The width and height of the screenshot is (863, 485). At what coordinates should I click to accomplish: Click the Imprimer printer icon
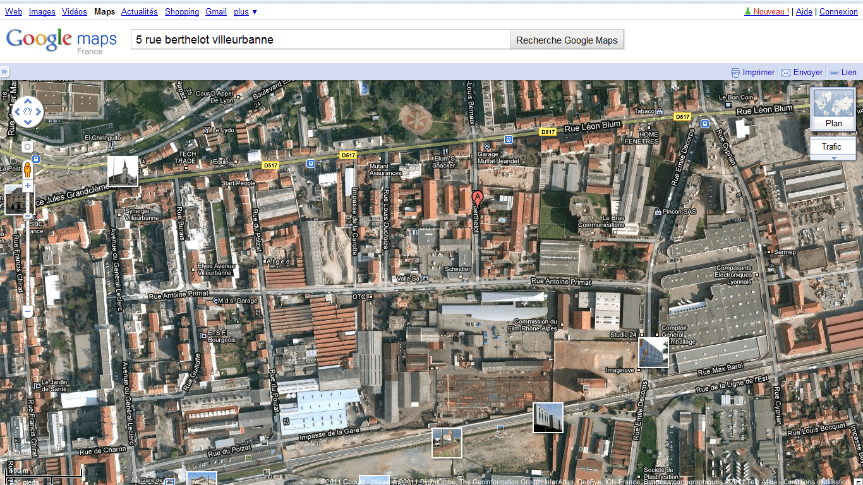click(x=735, y=73)
